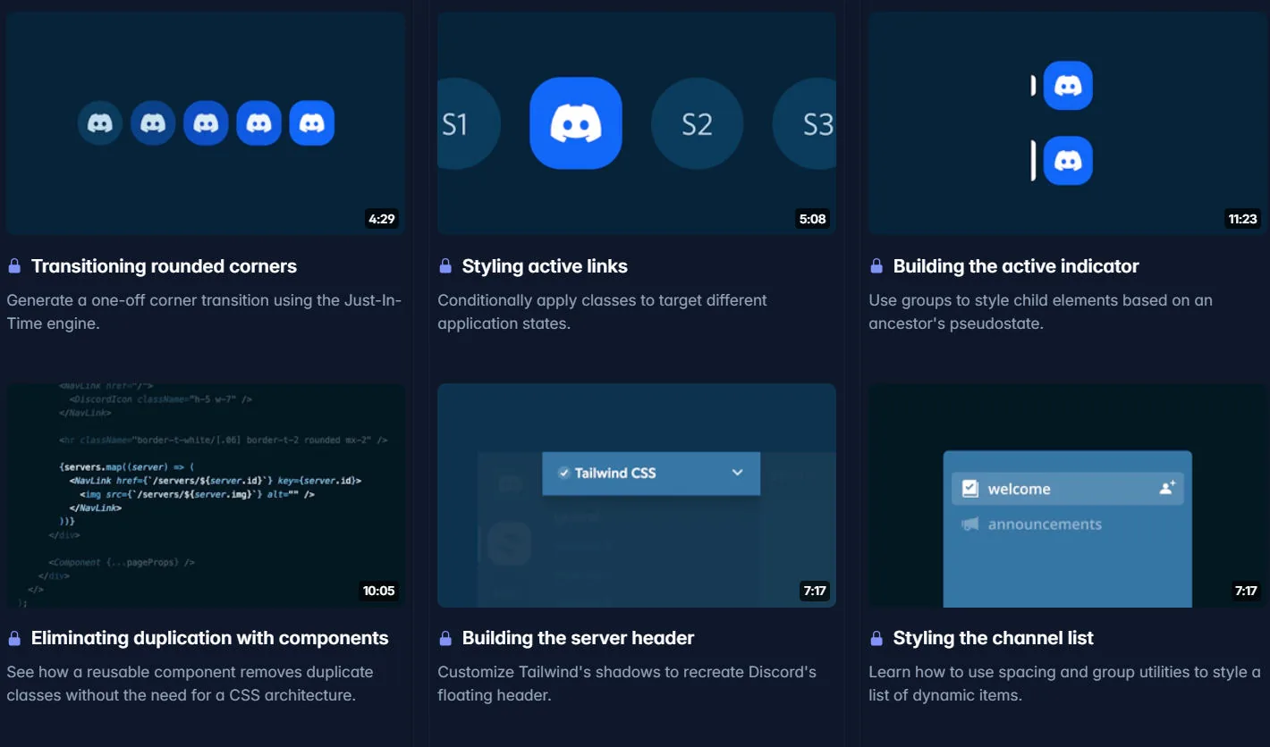This screenshot has height=747, width=1270.
Task: Open the "Transitioning rounded corners" lesson title
Action: pos(164,266)
